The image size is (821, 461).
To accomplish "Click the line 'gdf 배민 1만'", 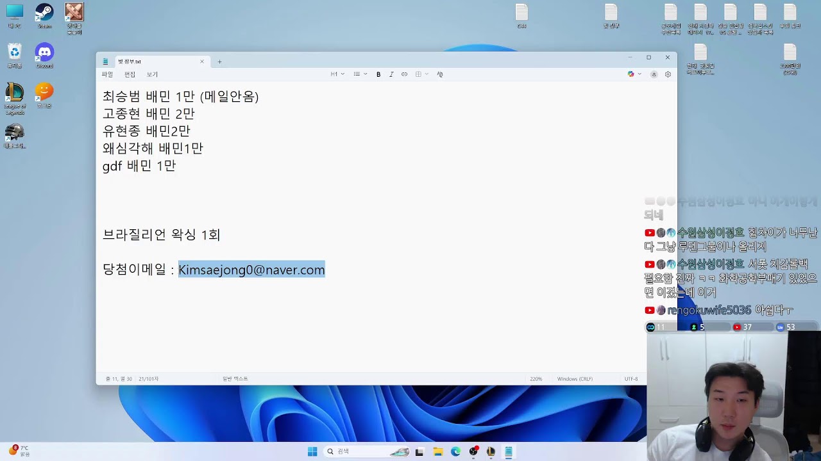I will pyautogui.click(x=139, y=166).
